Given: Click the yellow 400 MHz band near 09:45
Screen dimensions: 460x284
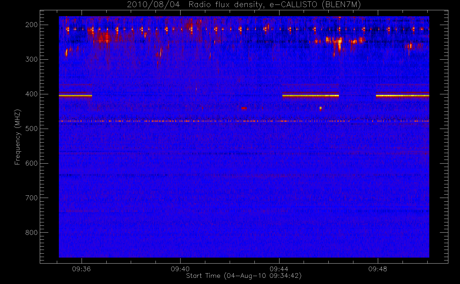Looking at the screenshot, I should [310, 96].
